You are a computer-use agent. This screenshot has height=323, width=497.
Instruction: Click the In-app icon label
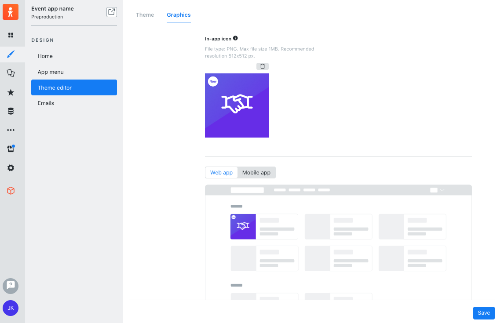(218, 39)
